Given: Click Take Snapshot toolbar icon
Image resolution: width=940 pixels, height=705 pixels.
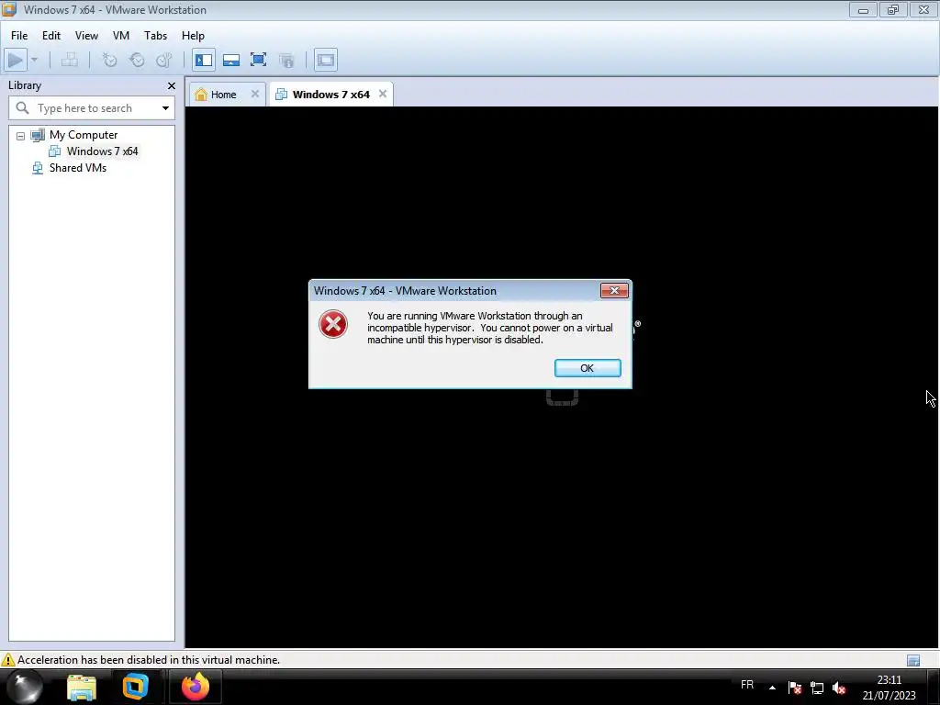Looking at the screenshot, I should pyautogui.click(x=109, y=60).
